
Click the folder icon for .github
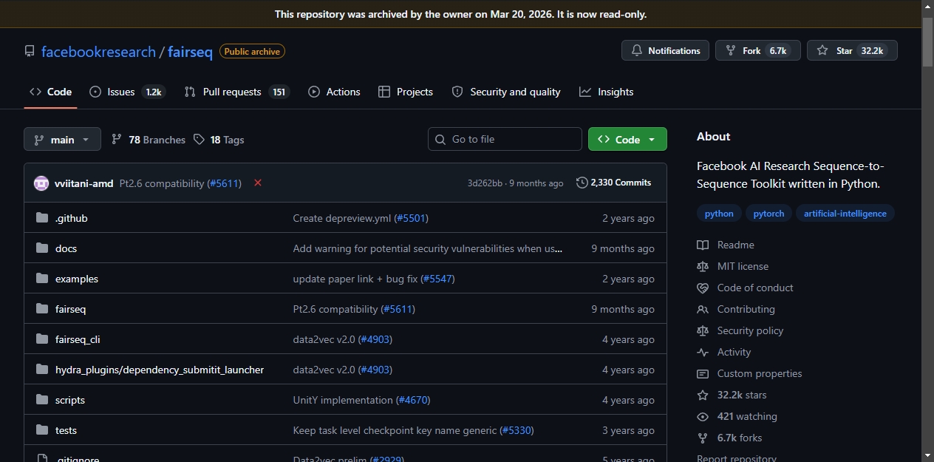click(41, 218)
